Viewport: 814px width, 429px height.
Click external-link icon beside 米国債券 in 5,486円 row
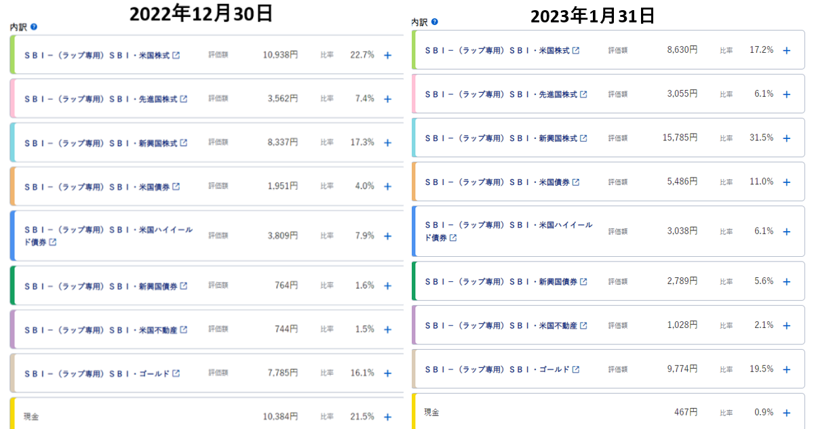coord(576,182)
